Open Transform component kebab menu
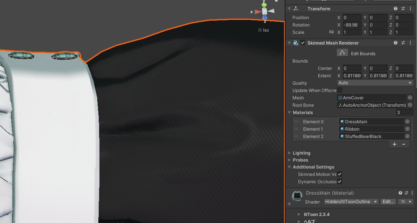 pos(410,8)
